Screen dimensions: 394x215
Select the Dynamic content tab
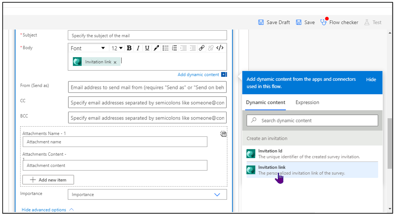266,102
